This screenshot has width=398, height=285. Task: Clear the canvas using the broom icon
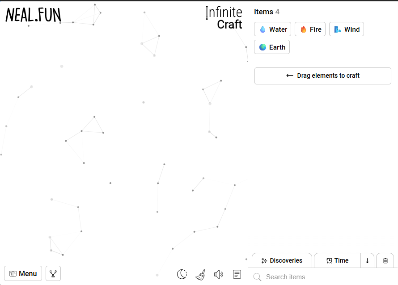[x=200, y=274]
